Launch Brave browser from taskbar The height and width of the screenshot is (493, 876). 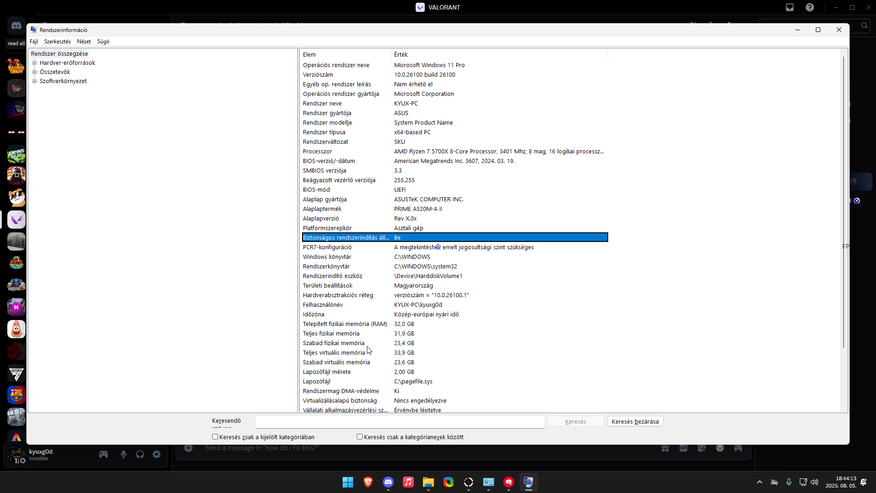click(368, 482)
